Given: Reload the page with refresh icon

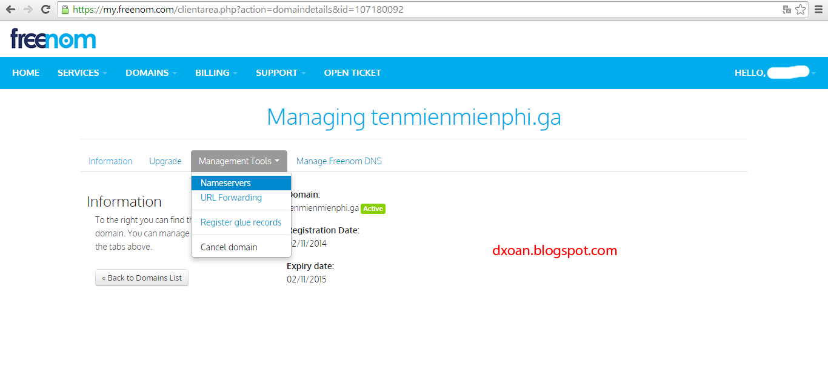Looking at the screenshot, I should click(45, 9).
